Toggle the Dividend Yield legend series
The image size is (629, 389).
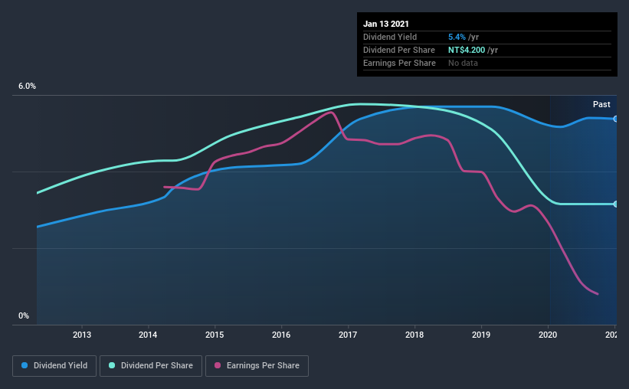pyautogui.click(x=54, y=366)
